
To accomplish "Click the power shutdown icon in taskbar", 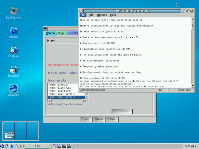I will coord(22,146).
